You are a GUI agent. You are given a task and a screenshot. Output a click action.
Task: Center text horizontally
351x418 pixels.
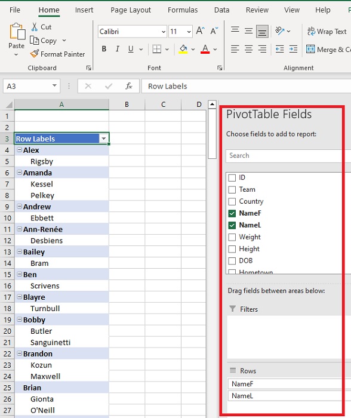[x=248, y=49]
